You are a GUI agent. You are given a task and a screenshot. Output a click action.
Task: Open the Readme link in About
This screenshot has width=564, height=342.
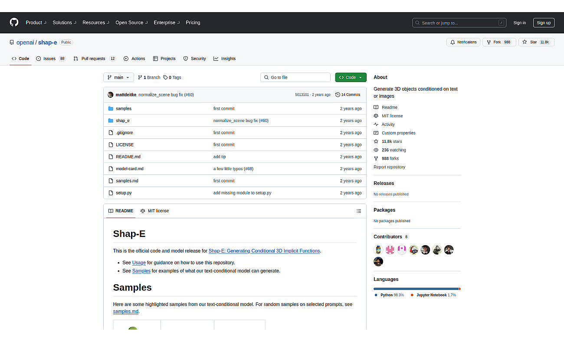pyautogui.click(x=385, y=107)
